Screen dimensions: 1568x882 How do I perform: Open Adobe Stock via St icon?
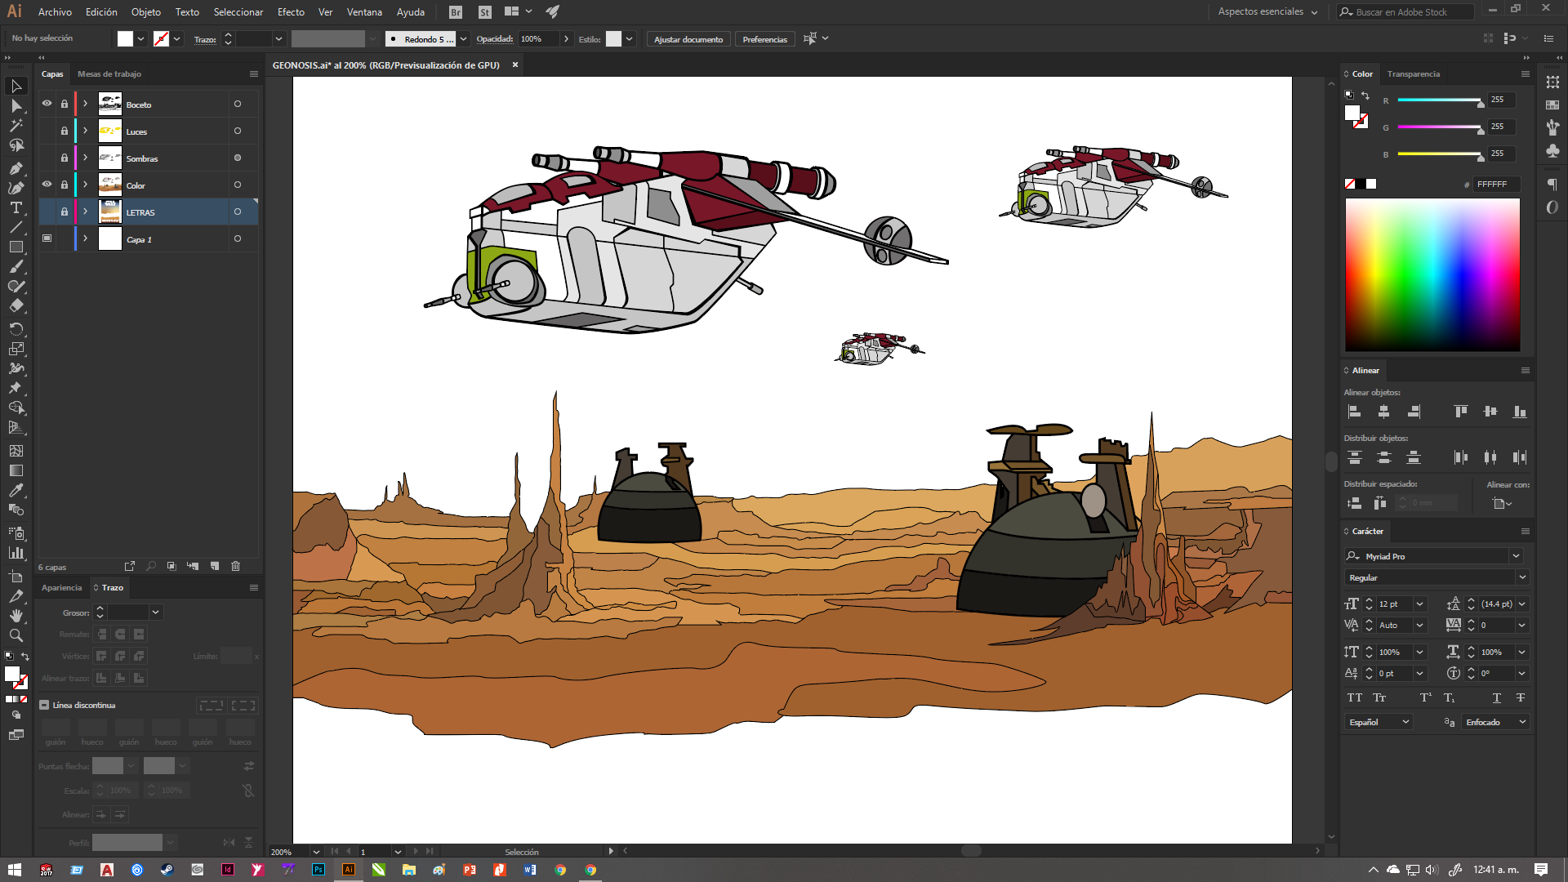[485, 12]
